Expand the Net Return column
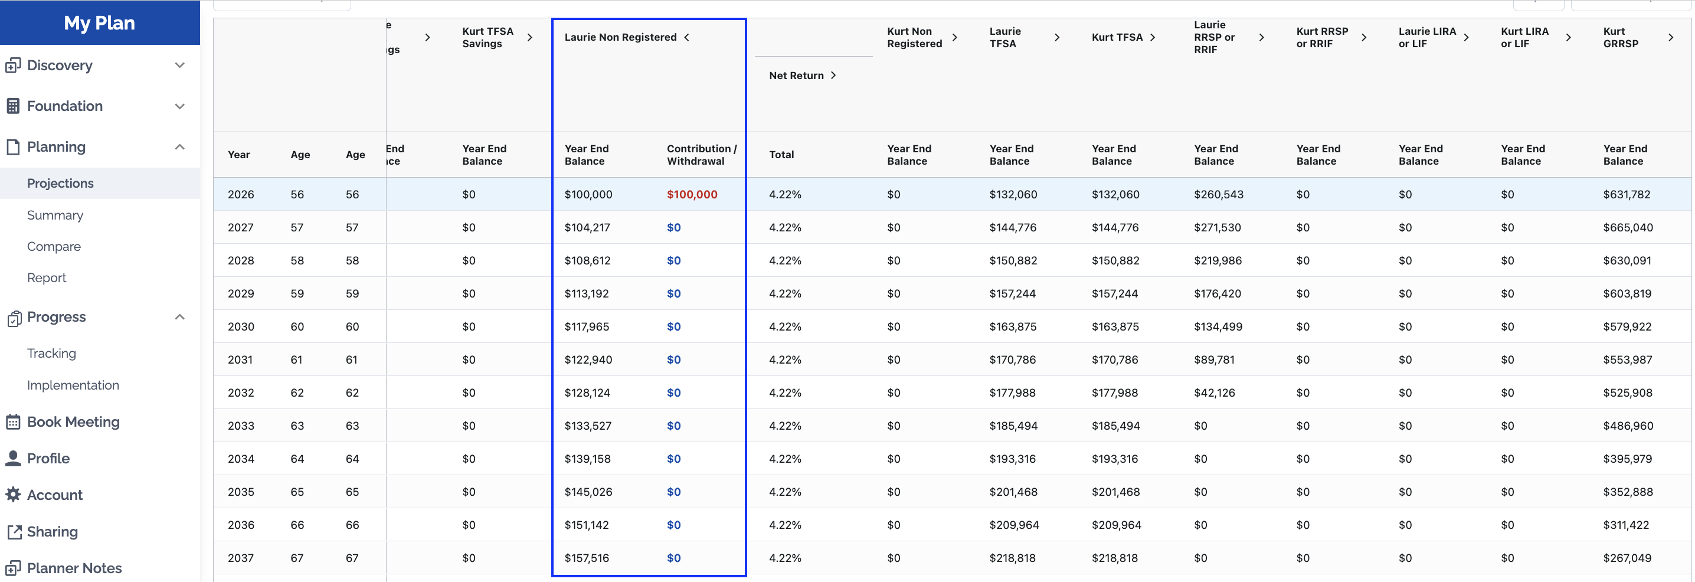 833,76
